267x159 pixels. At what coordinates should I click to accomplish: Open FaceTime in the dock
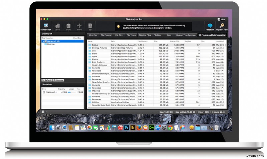point(95,128)
